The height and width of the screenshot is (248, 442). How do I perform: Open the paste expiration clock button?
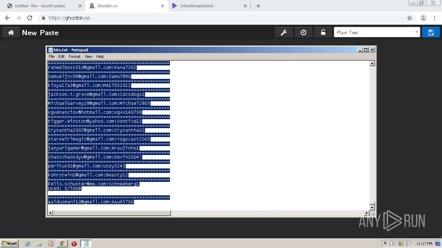click(x=304, y=32)
